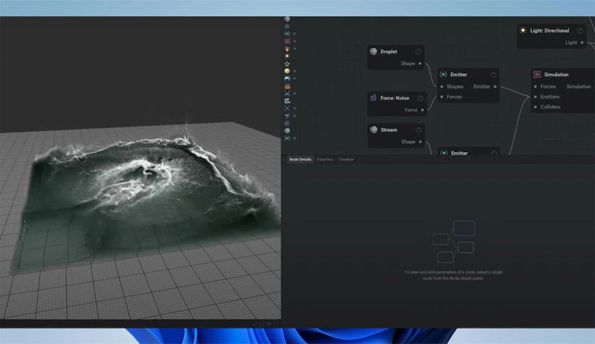Click the Emitter node's Forces input port
The image size is (595, 344).
point(442,97)
